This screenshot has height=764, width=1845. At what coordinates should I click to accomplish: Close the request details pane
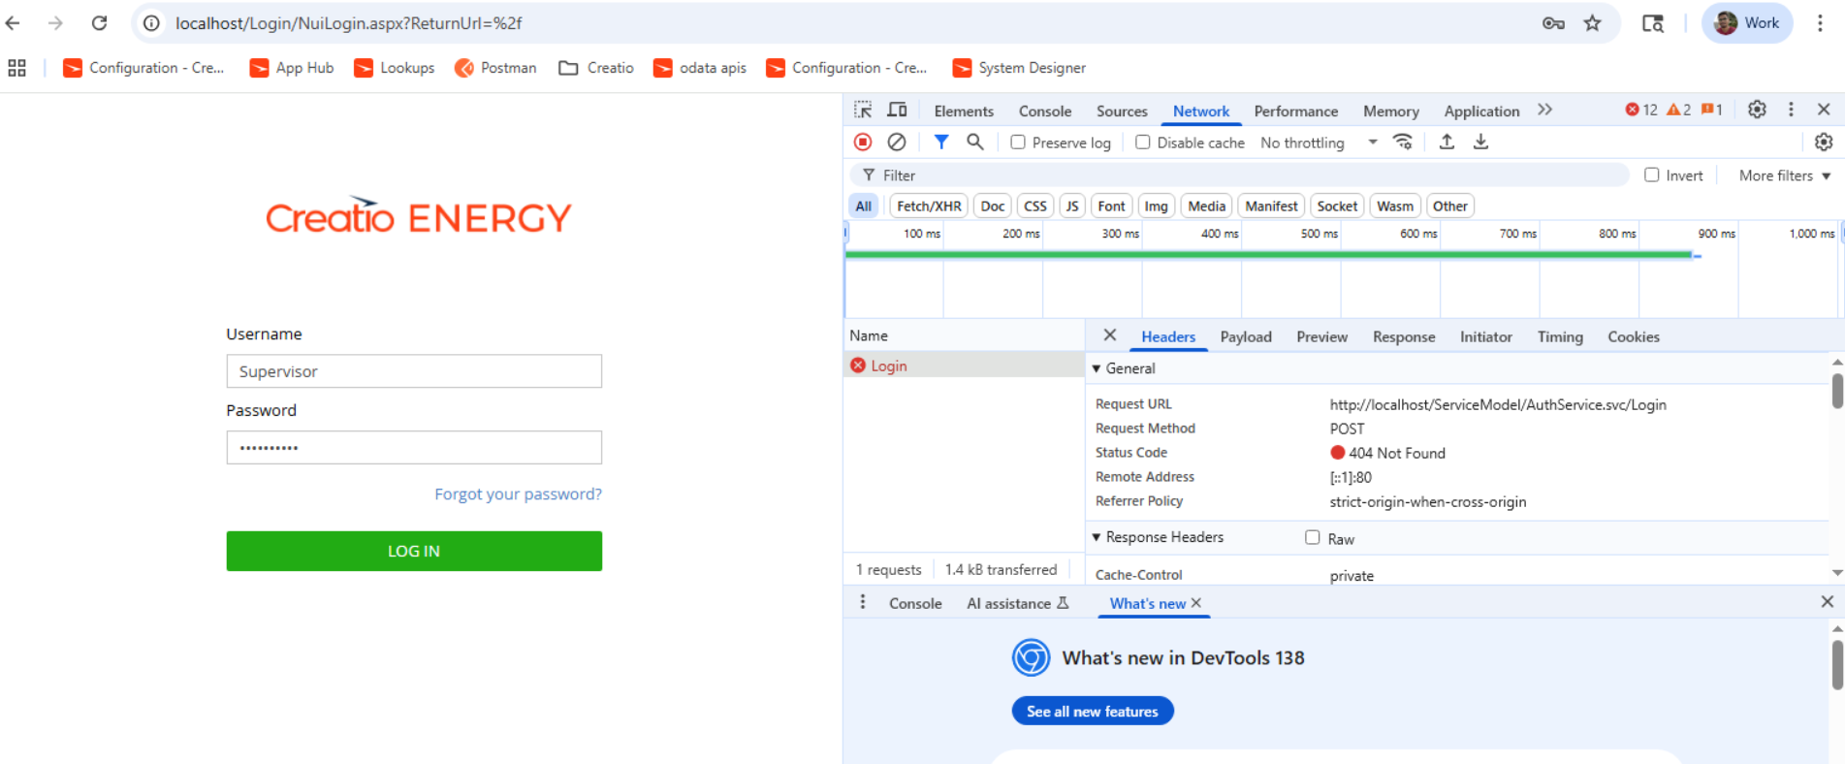1110,335
